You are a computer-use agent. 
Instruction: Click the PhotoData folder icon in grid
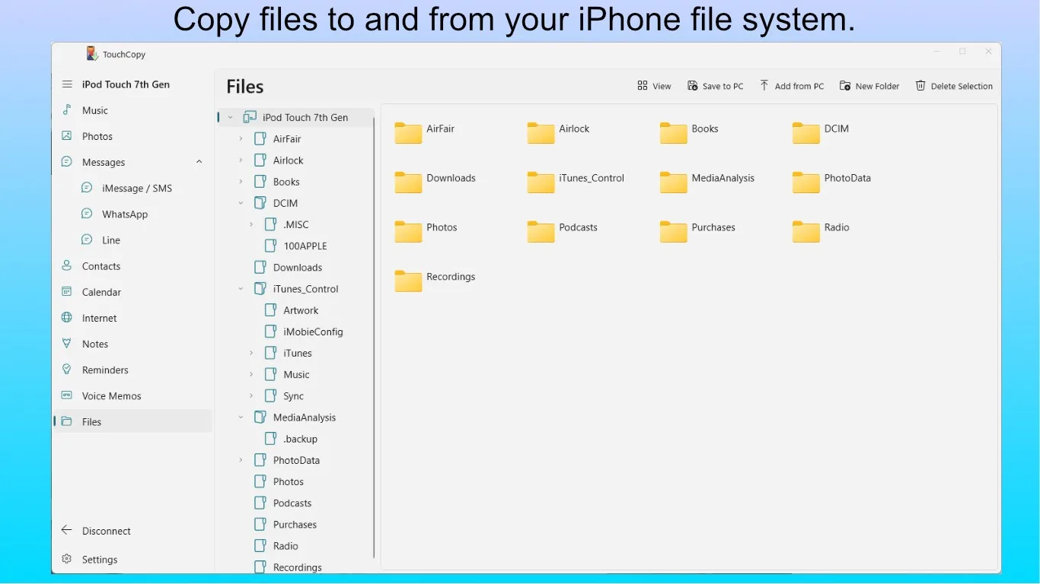(806, 182)
